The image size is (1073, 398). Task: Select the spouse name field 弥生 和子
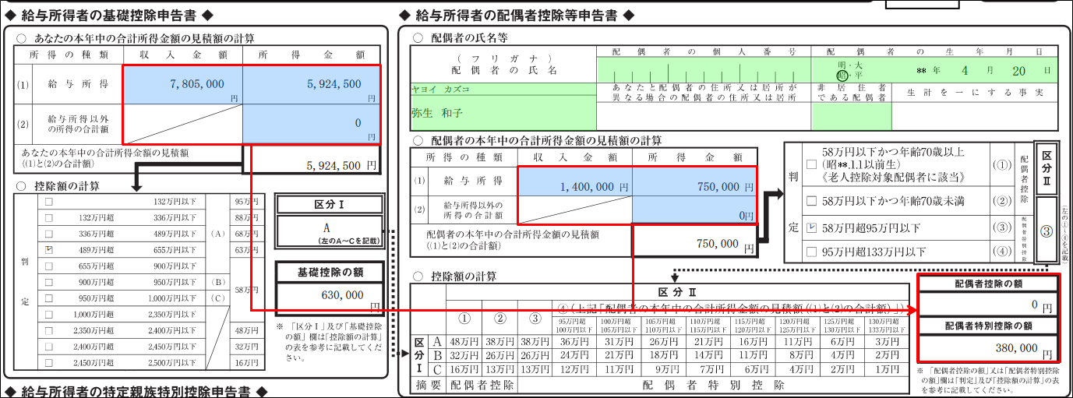(x=503, y=114)
